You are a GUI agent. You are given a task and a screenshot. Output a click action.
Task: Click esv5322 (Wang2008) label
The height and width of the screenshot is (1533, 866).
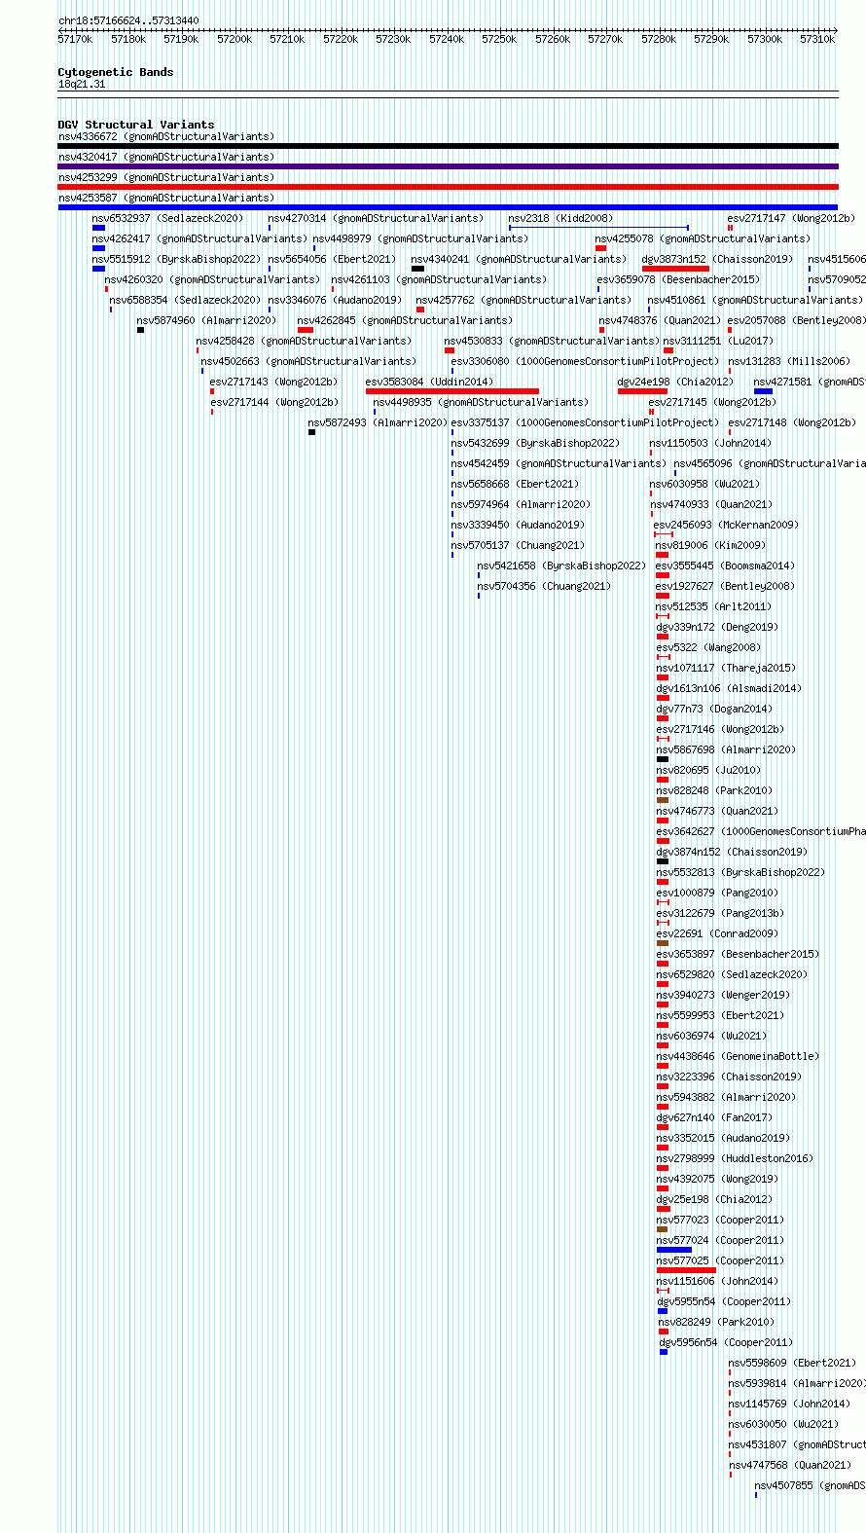tap(708, 647)
